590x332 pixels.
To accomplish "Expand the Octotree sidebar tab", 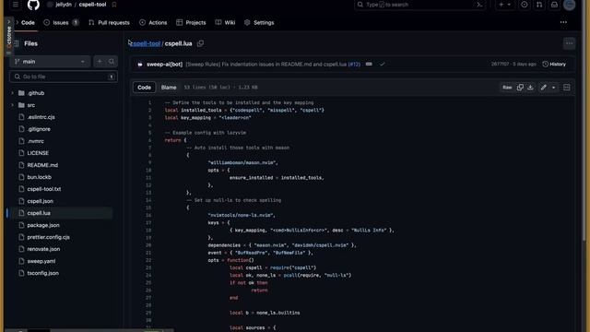I will pos(8,37).
